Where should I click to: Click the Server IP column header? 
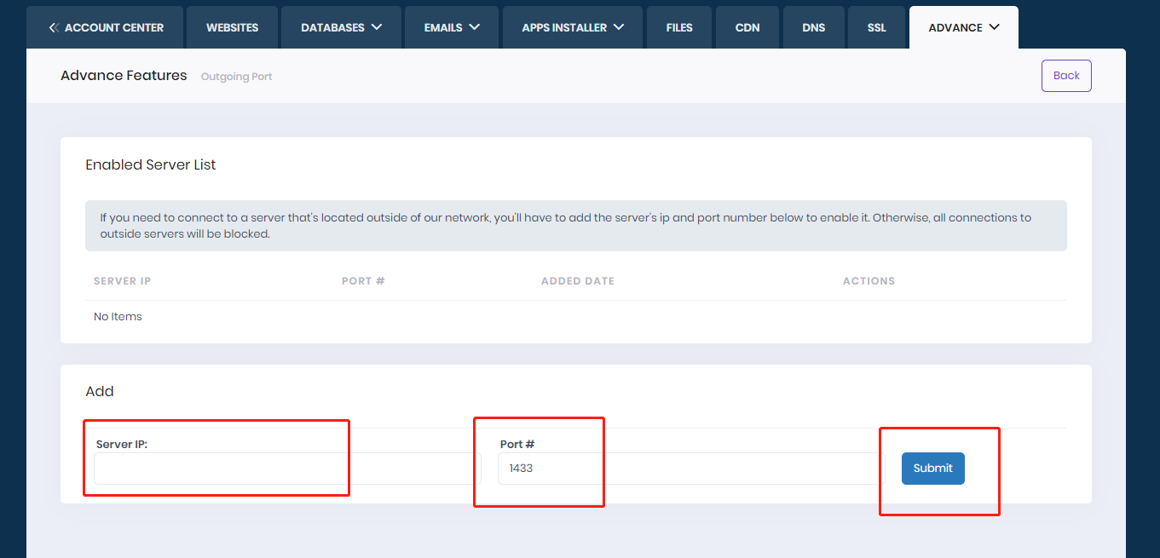pyautogui.click(x=122, y=281)
